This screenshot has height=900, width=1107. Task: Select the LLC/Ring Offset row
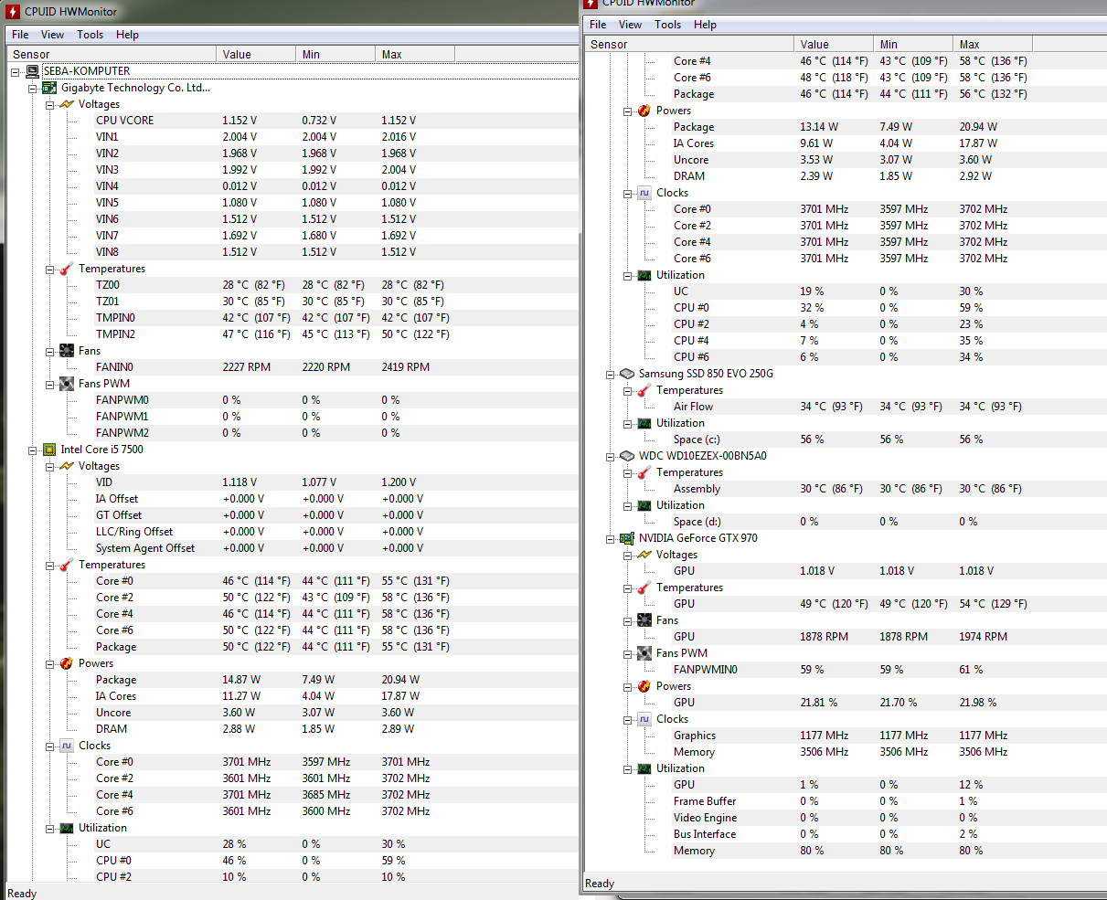point(293,532)
